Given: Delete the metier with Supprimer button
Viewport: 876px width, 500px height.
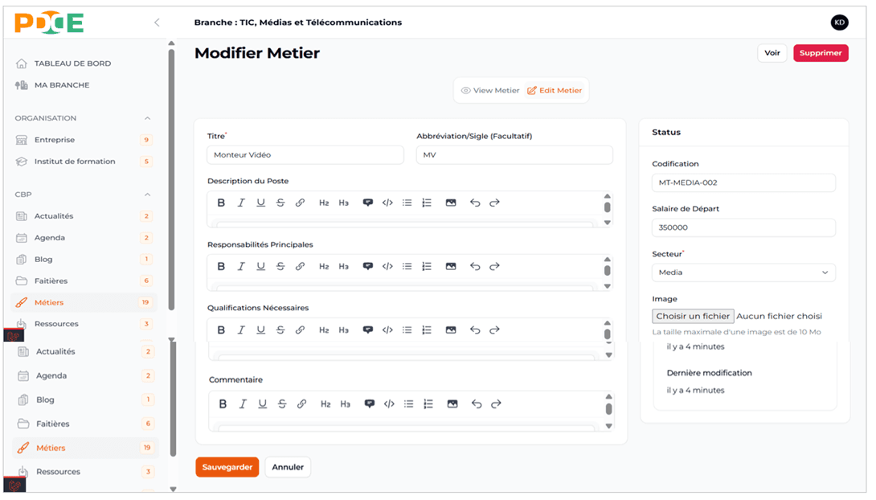Looking at the screenshot, I should (821, 52).
